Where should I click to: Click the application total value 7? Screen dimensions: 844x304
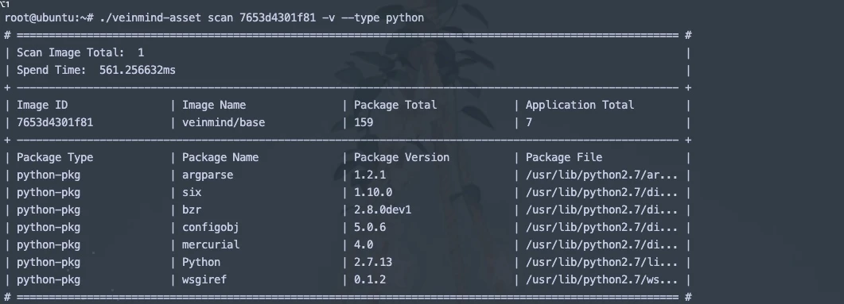click(x=528, y=122)
